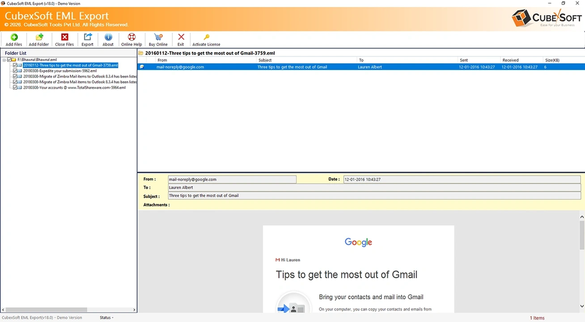
Task: Click the Buy Online cart icon
Action: [x=158, y=39]
